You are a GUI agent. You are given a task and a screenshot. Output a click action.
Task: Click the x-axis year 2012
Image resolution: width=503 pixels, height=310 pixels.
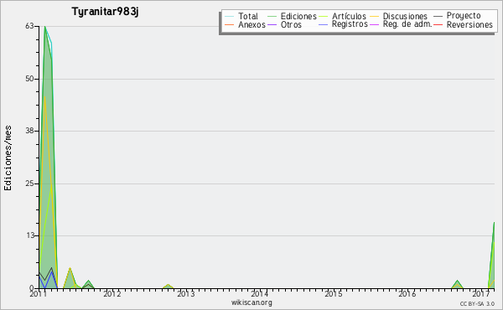tap(112, 294)
